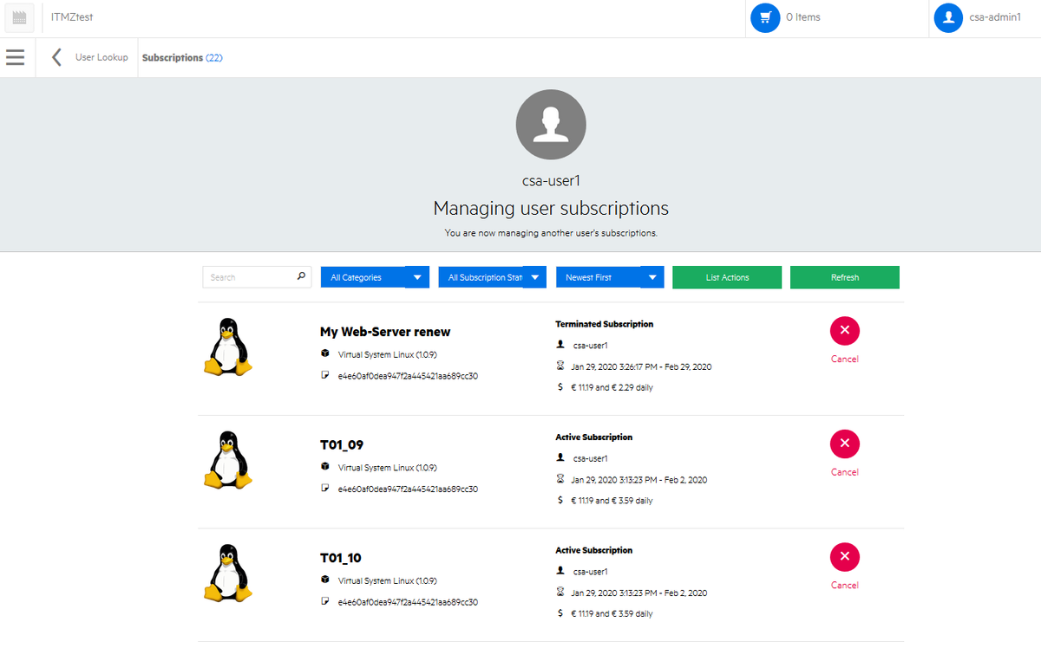
Task: Click the box icon under T01_09
Action: click(x=324, y=467)
